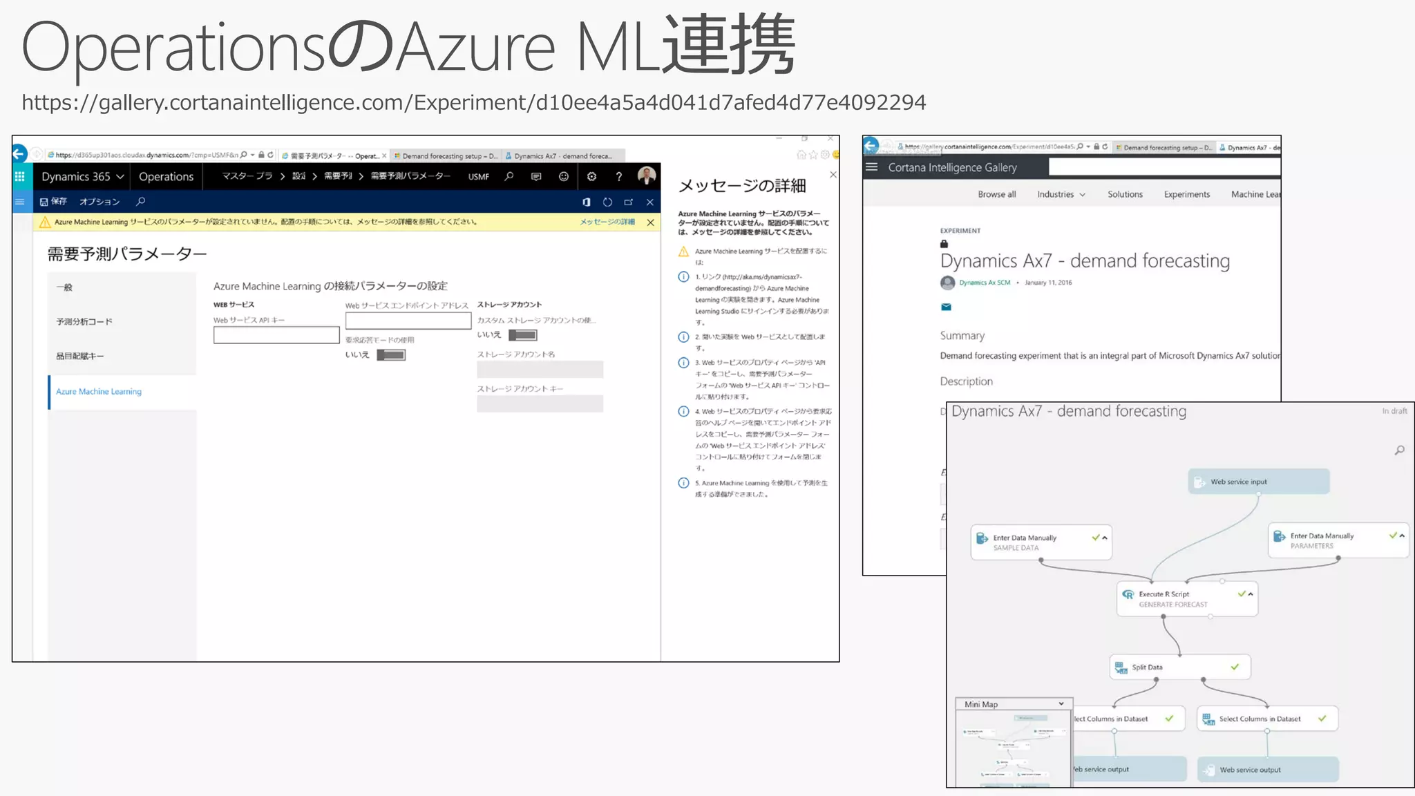Click the save (保存) button
The image size is (1415, 796).
coord(54,202)
